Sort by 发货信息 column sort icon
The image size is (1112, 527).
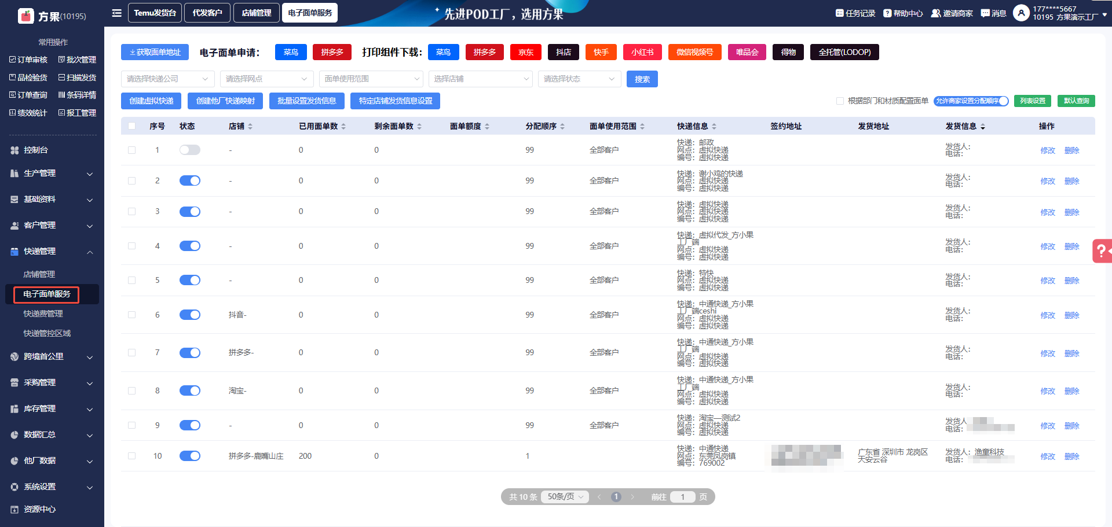click(983, 126)
